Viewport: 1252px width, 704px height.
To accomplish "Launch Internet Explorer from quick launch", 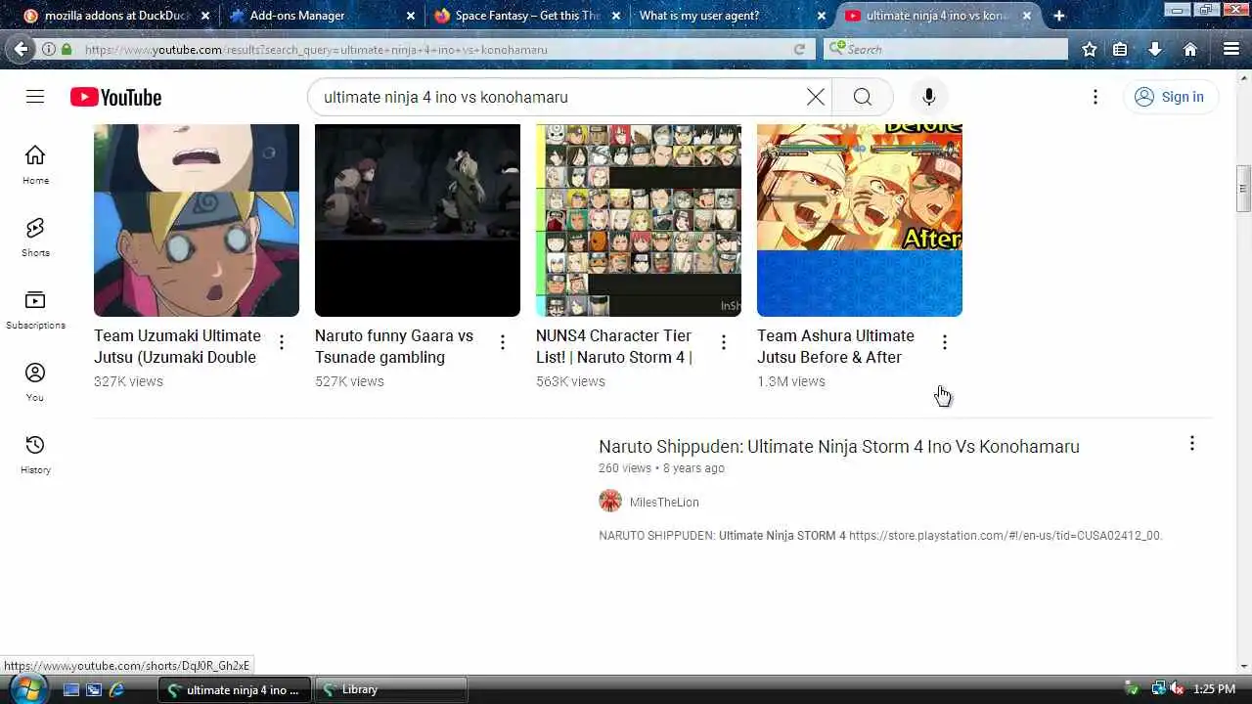I will coord(116,689).
